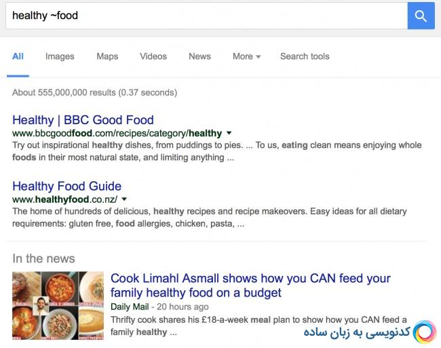Go to the News tab
The height and width of the screenshot is (348, 441).
pyautogui.click(x=199, y=56)
